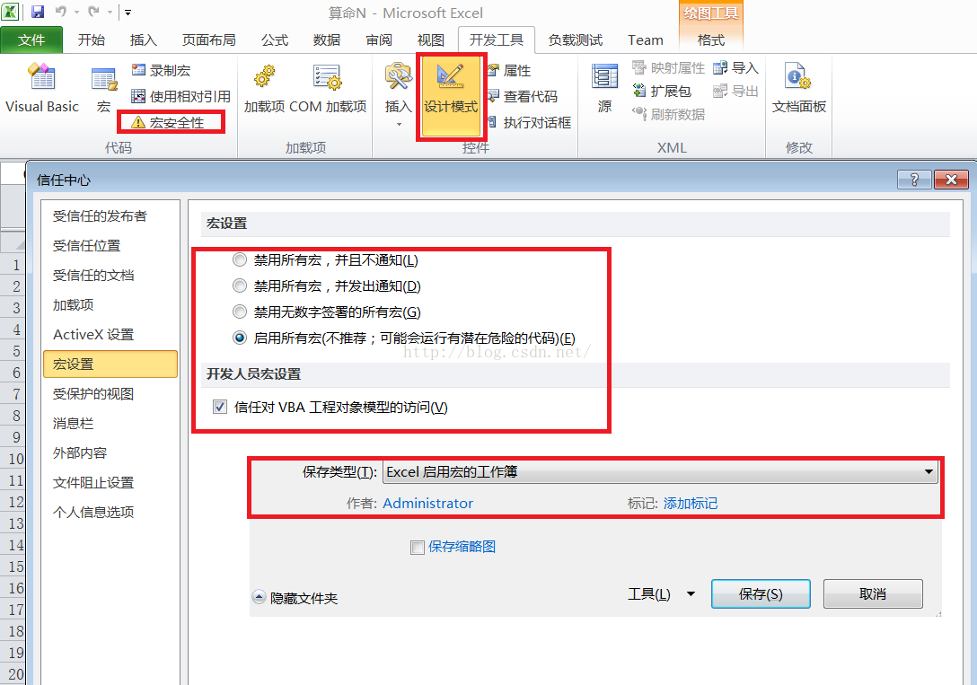Screen dimensions: 977x685
Task: Click the Save icon in quick access toolbar
Action: point(38,11)
